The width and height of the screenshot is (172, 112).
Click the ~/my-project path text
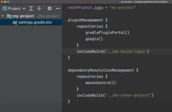click(47, 16)
